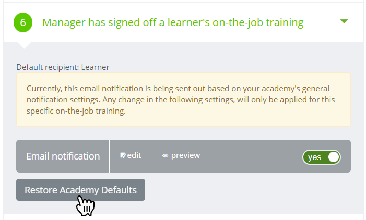Click the 'yes' label inside the switch
366x220 pixels.
314,157
